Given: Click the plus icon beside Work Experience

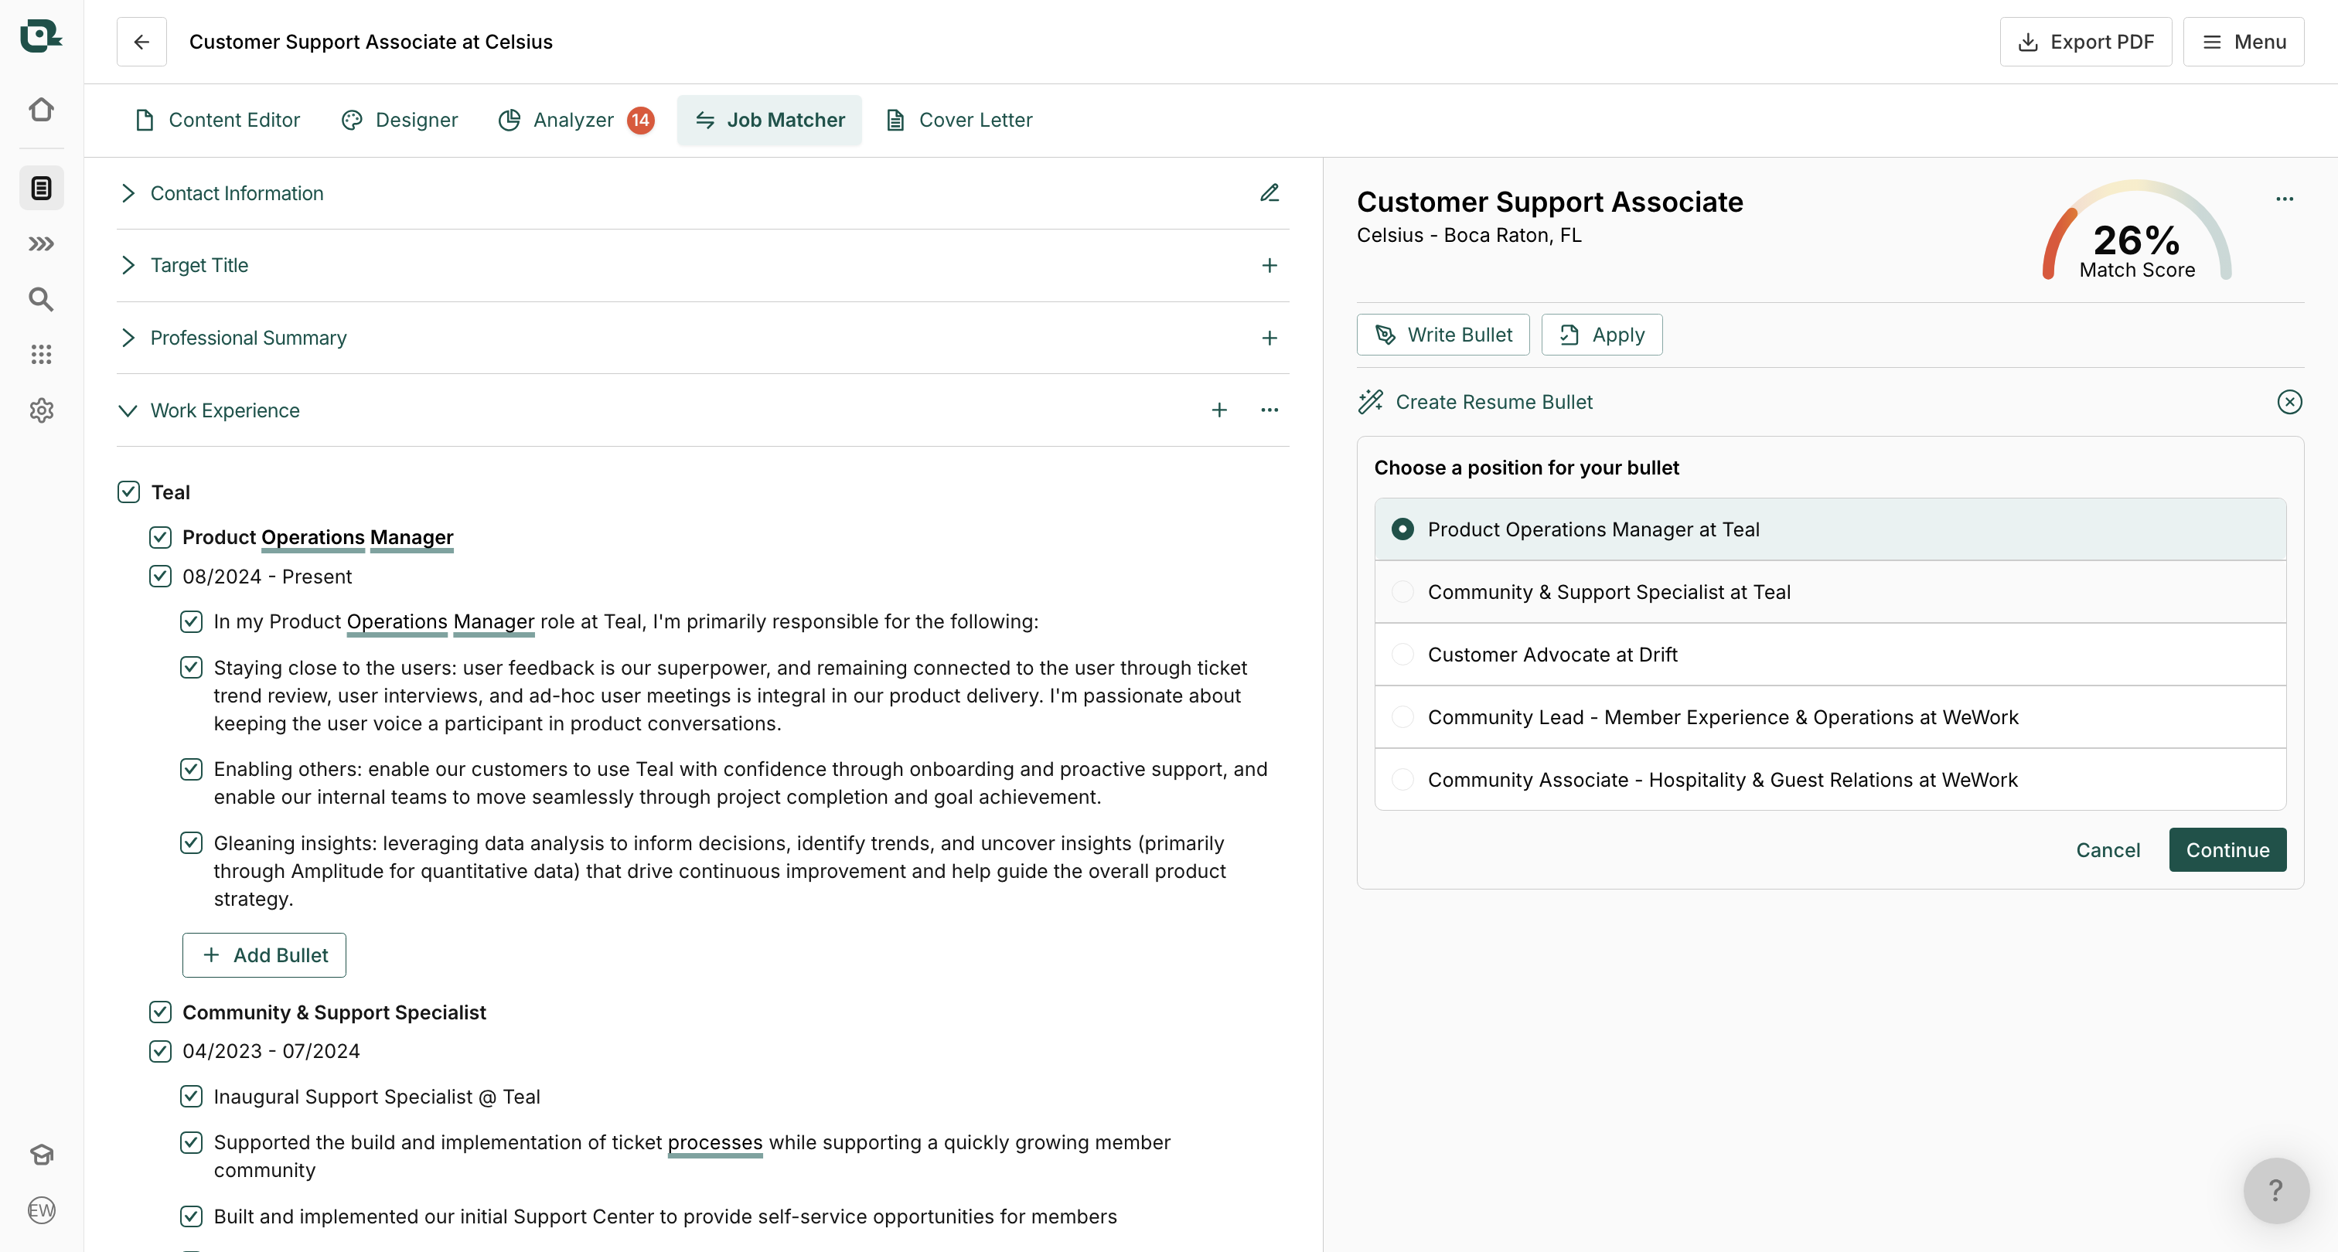Looking at the screenshot, I should point(1219,410).
